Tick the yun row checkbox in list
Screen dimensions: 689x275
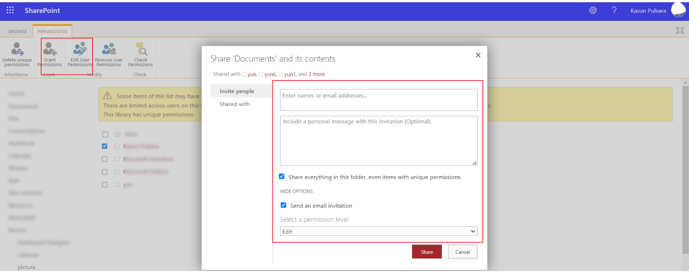click(105, 184)
